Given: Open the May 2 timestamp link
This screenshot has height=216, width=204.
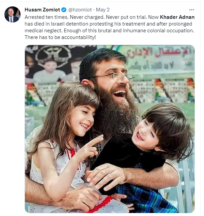Looking at the screenshot, I should click(x=103, y=10).
